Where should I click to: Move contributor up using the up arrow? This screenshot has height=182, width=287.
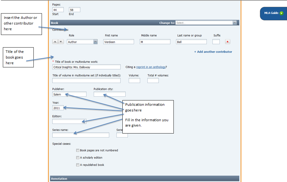(54, 41)
